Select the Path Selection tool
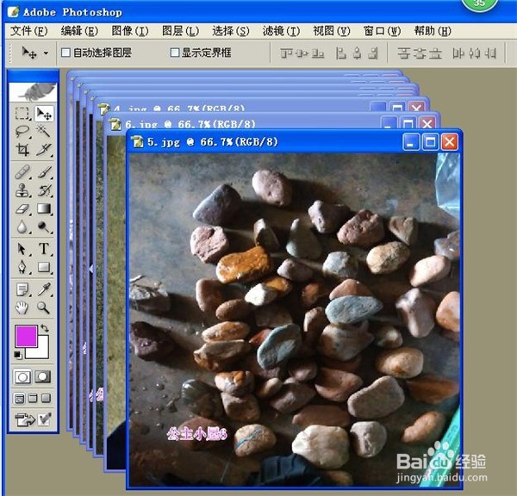This screenshot has width=517, height=496. (22, 249)
